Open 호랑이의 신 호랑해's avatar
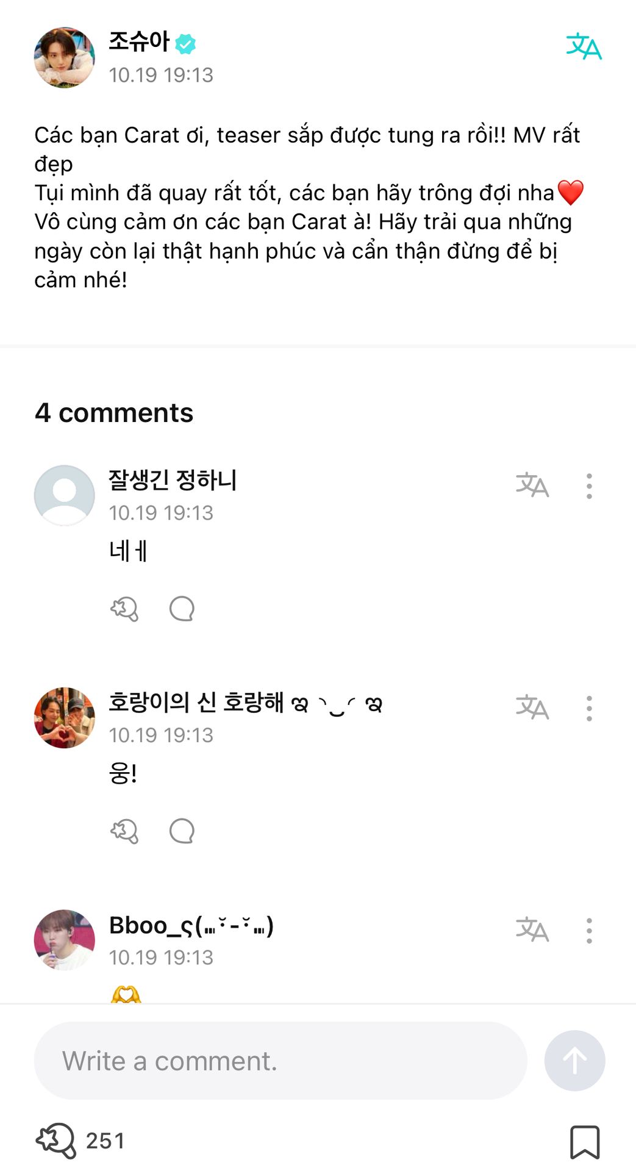 (x=65, y=718)
